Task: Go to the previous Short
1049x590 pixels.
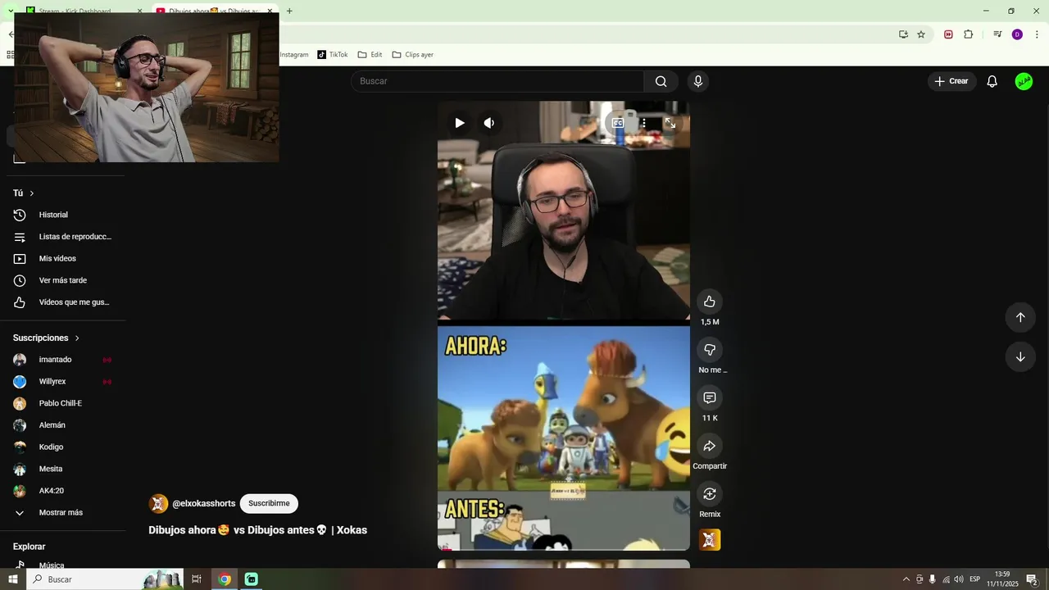Action: [x=1020, y=317]
